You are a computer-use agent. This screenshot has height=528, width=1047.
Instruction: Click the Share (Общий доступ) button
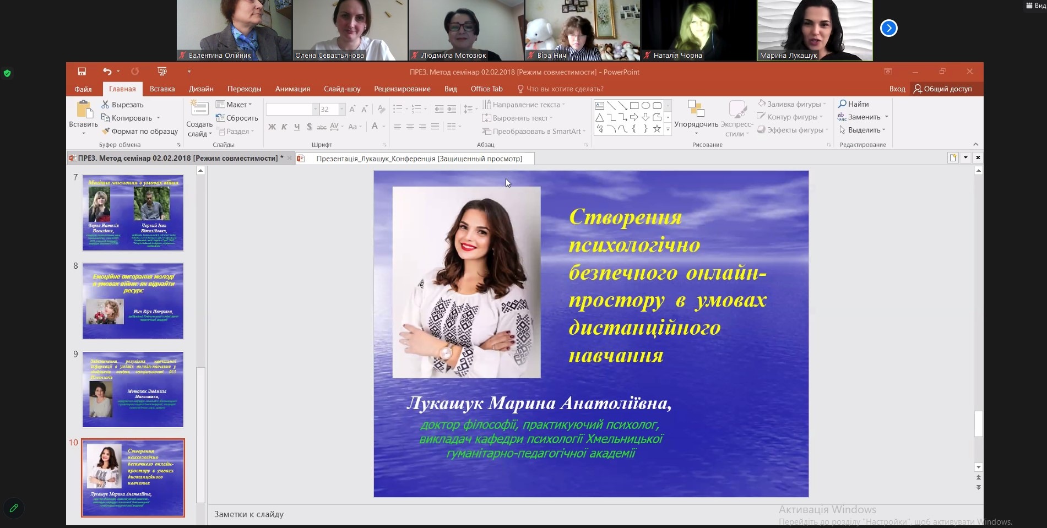point(942,89)
